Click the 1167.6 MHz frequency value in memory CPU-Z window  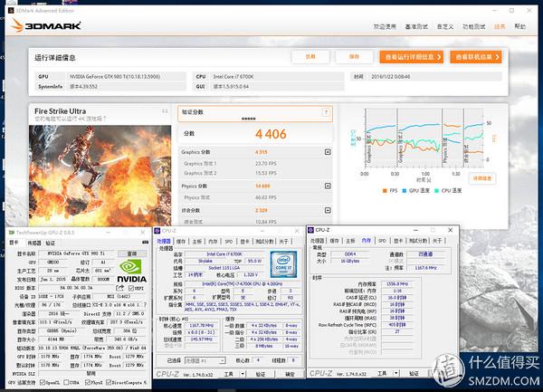[426, 268]
